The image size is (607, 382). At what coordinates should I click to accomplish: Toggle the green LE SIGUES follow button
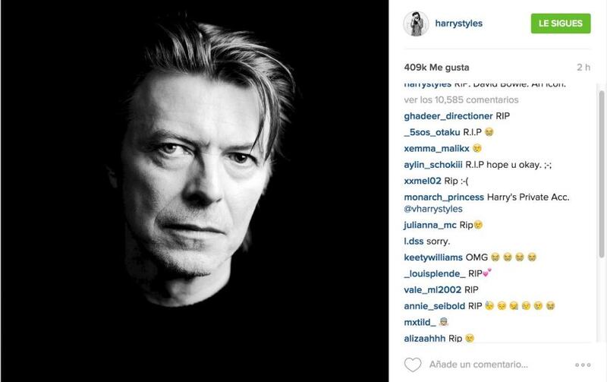pyautogui.click(x=561, y=24)
